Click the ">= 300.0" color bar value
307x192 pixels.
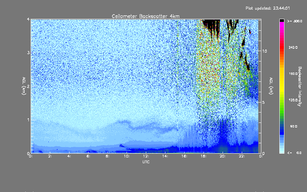pos(295,21)
